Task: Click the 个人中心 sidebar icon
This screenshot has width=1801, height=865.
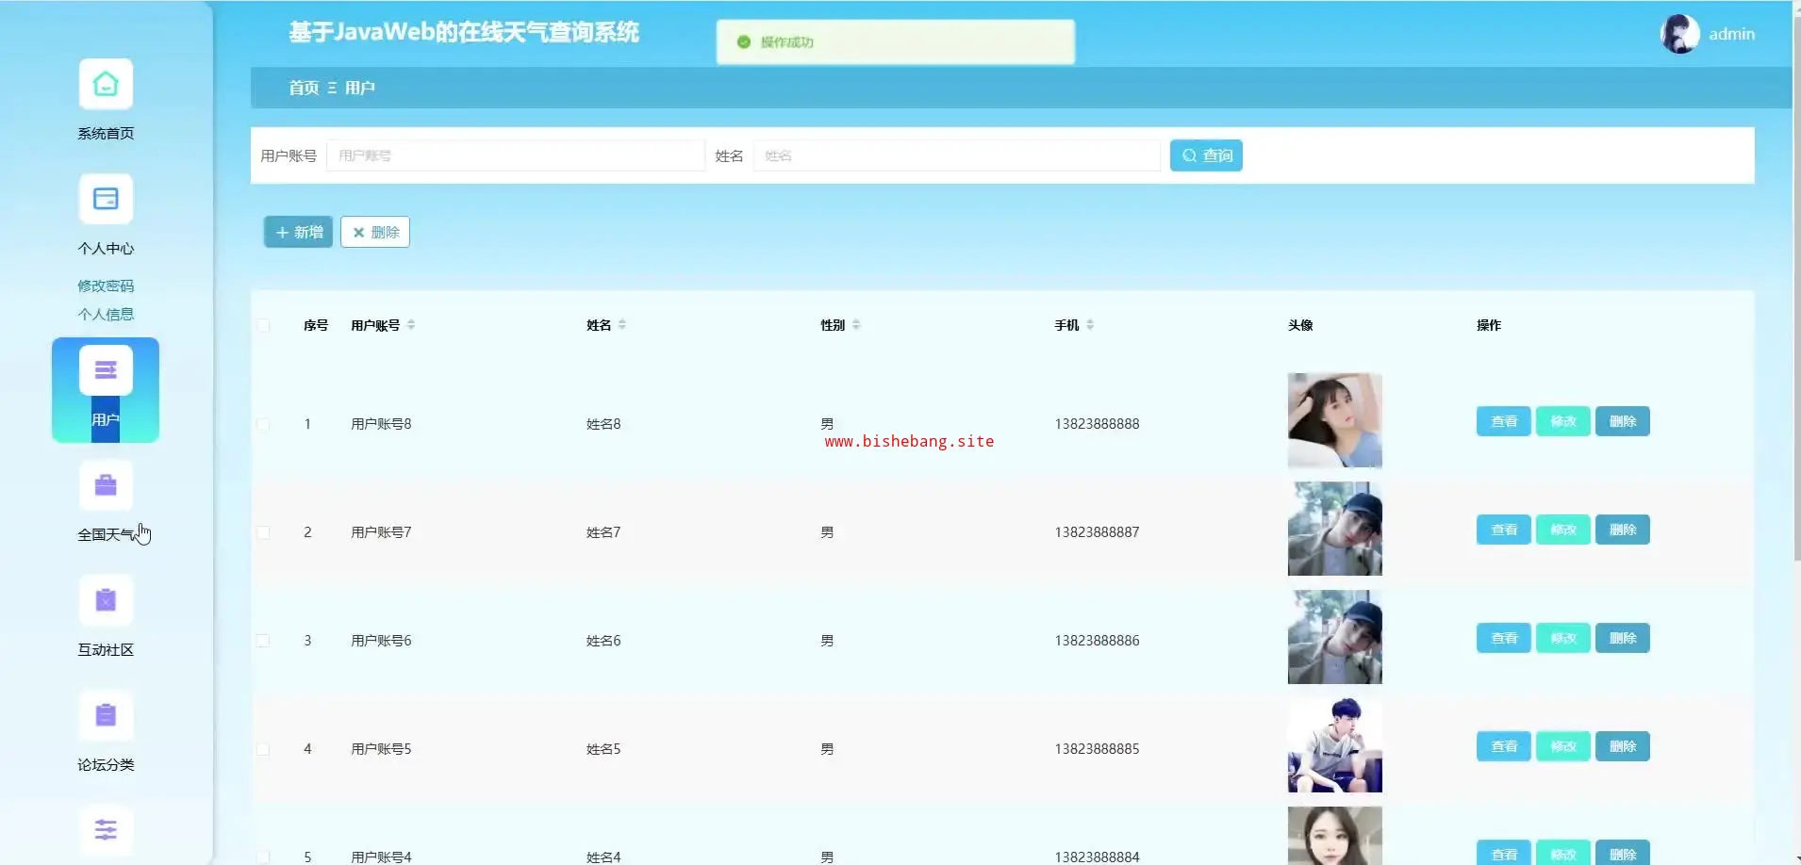Action: (x=106, y=200)
